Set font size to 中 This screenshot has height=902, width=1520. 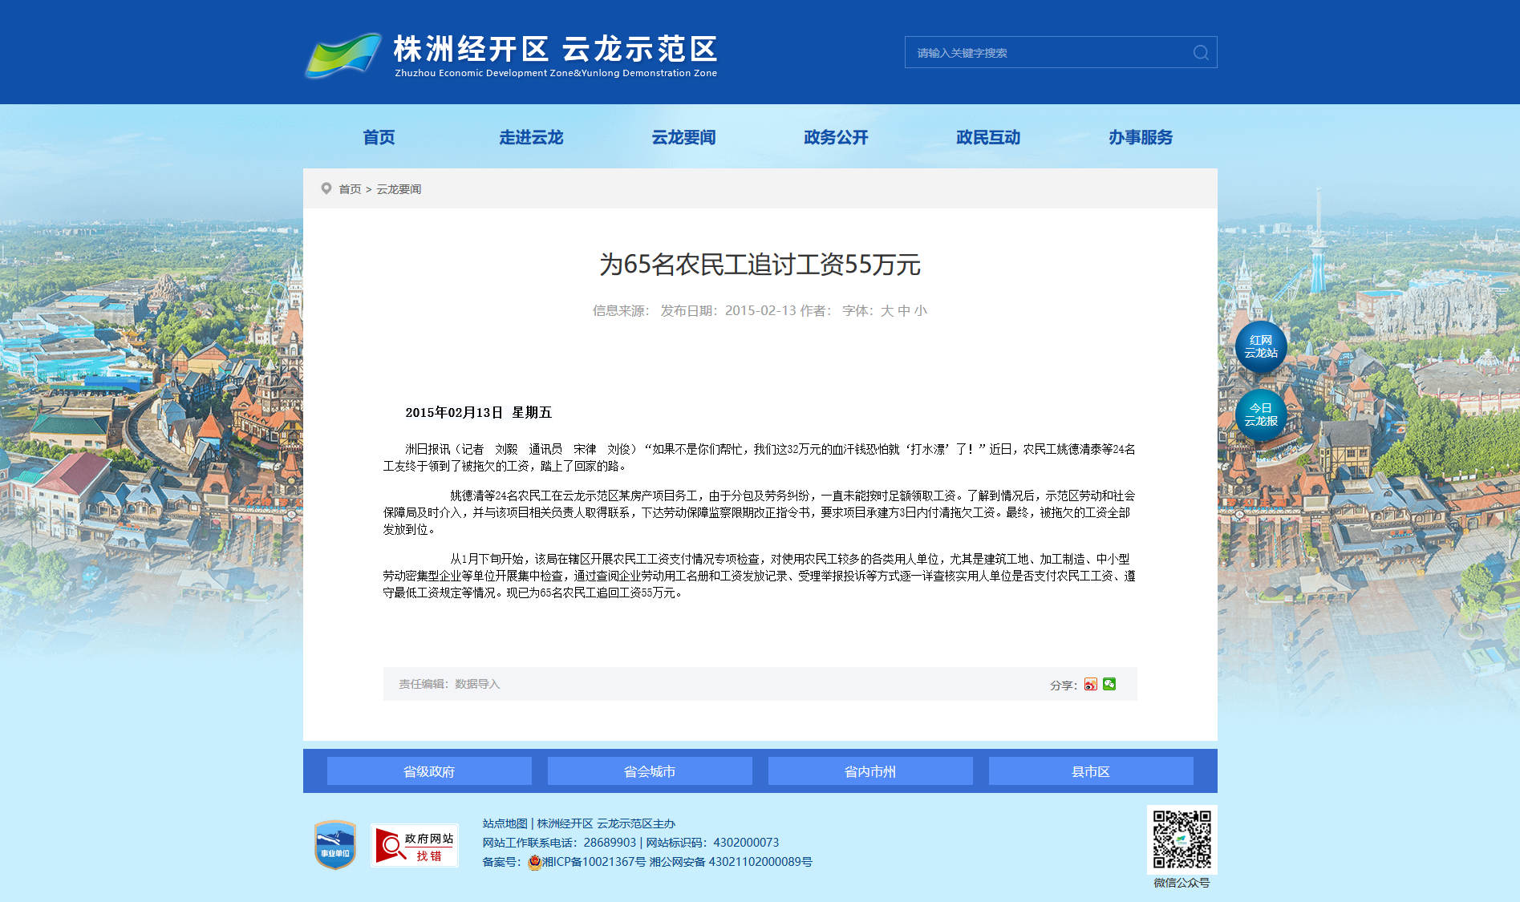click(904, 311)
